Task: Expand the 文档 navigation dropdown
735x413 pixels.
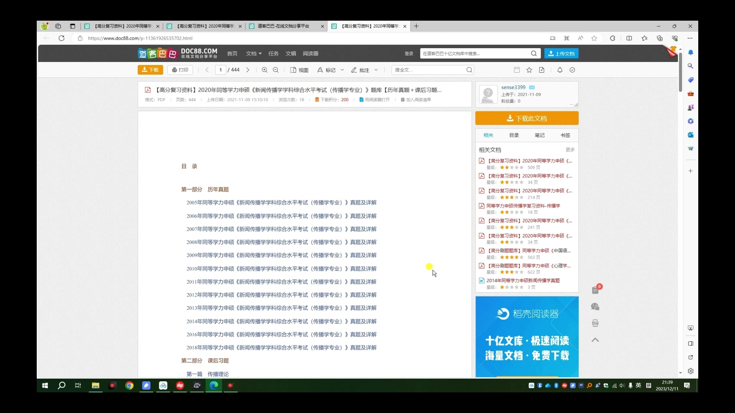Action: [253, 54]
